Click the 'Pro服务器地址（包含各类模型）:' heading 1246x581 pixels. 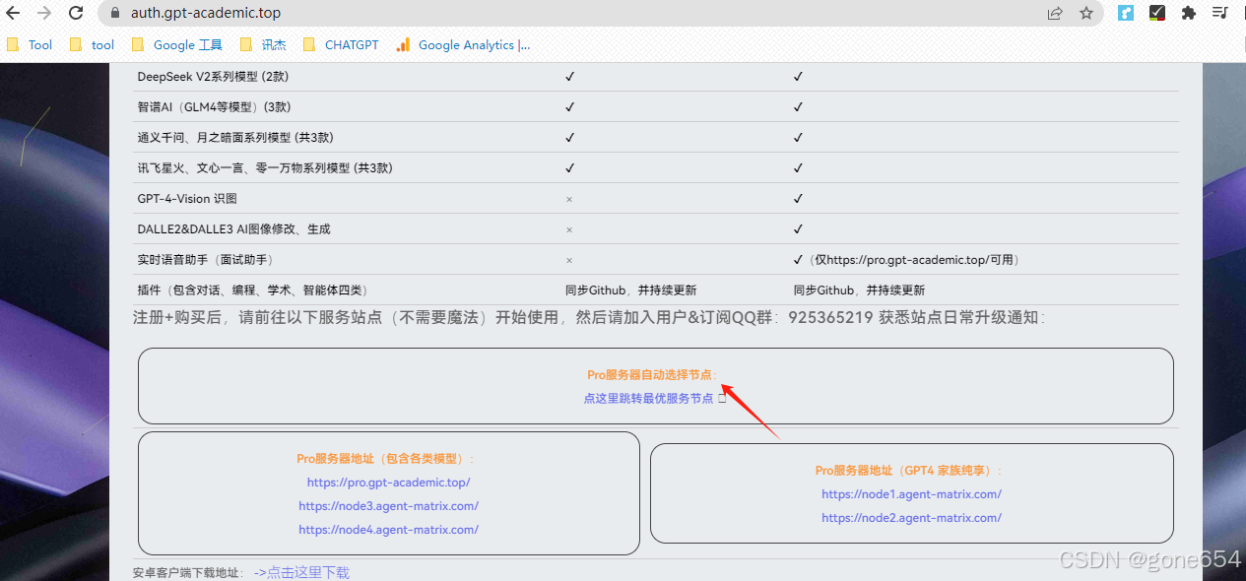386,459
